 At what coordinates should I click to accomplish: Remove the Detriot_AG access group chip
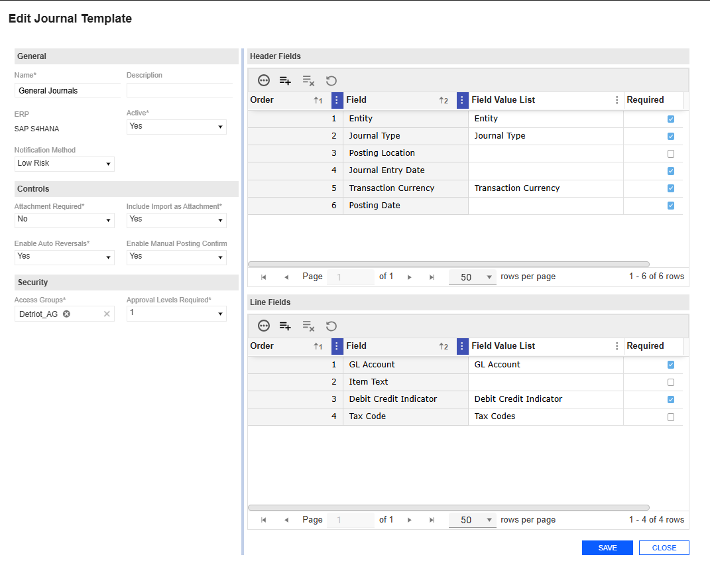[66, 314]
